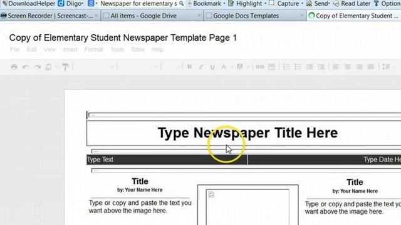
Task: Click the Diigo Options button
Action: [x=387, y=4]
